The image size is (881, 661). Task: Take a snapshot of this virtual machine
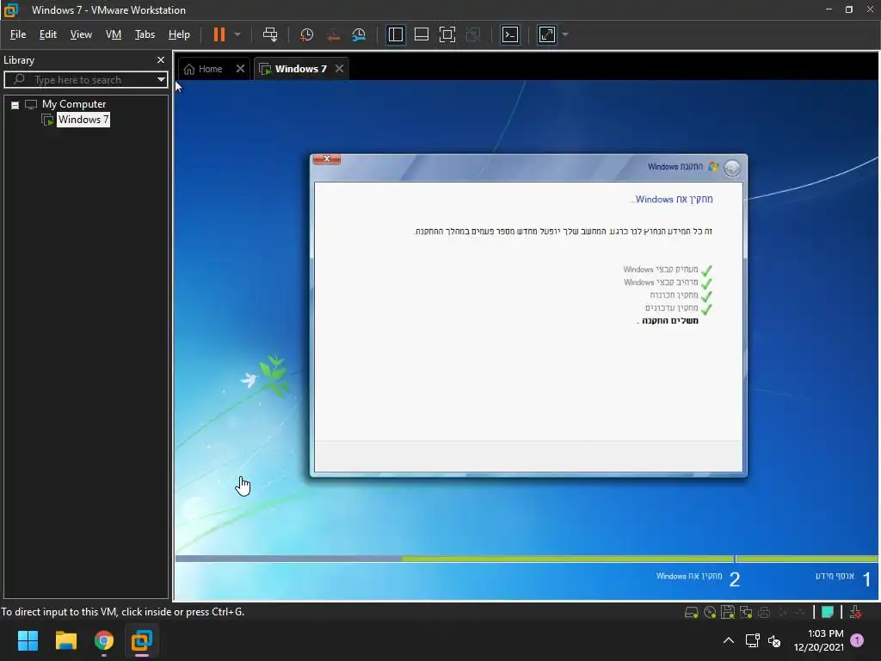coord(307,34)
